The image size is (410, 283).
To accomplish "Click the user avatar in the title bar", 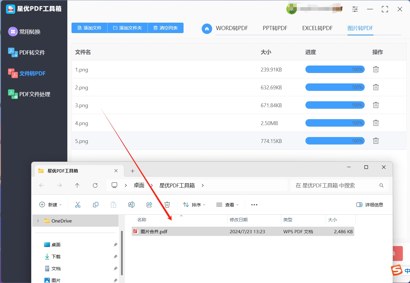I will click(x=291, y=9).
